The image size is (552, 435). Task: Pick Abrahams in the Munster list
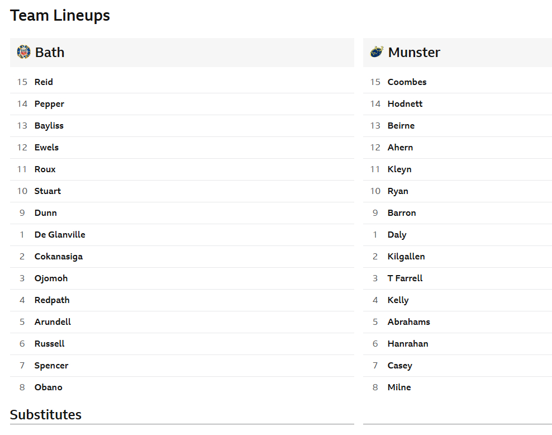408,322
